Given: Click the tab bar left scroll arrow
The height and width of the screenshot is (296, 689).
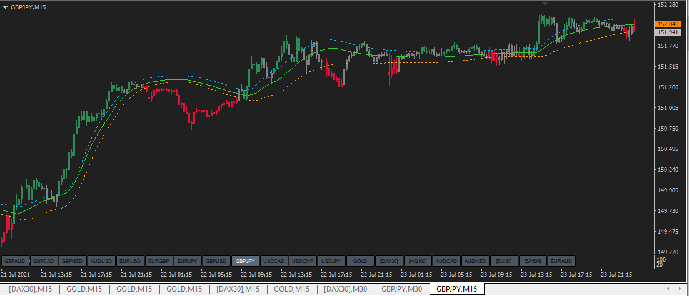Looking at the screenshot, I should click(668, 289).
